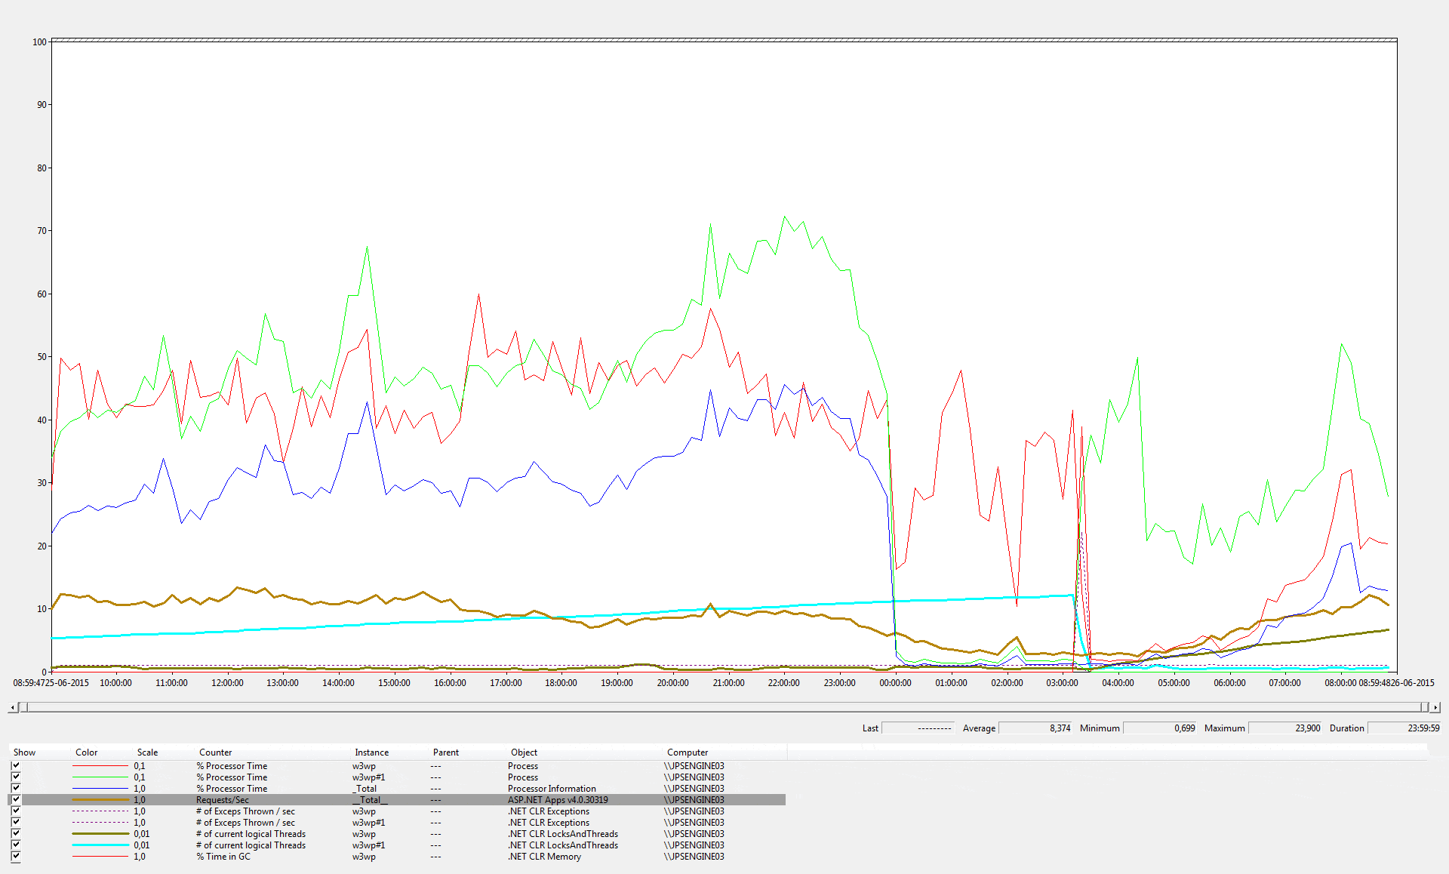Click the '.NET CLR Exceptions' object in the w3wp#1 row

click(x=549, y=822)
